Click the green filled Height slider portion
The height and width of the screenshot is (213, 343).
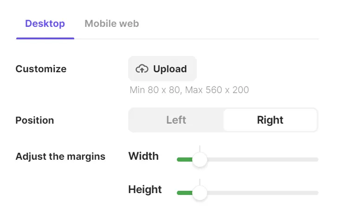184,193
